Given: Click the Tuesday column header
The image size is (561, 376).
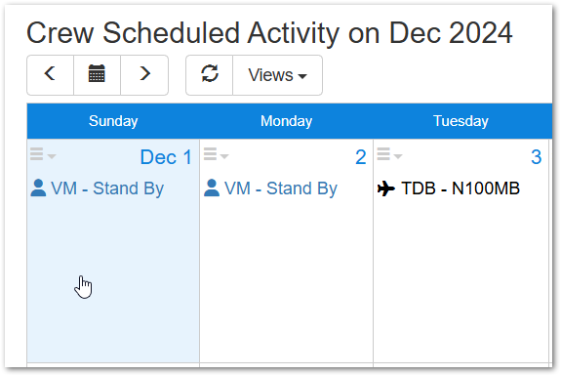Looking at the screenshot, I should tap(461, 121).
